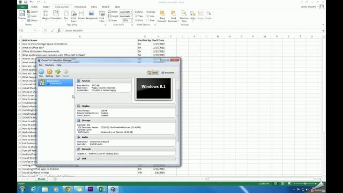The width and height of the screenshot is (343, 193).
Task: Open the Themes gallery in Excel
Action: (x=22, y=16)
